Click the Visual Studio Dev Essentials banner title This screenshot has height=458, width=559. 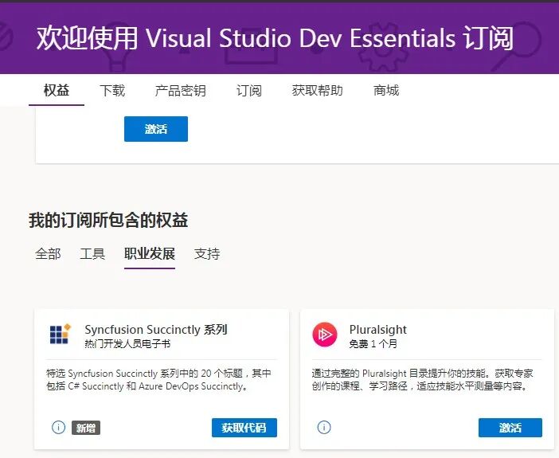[275, 37]
